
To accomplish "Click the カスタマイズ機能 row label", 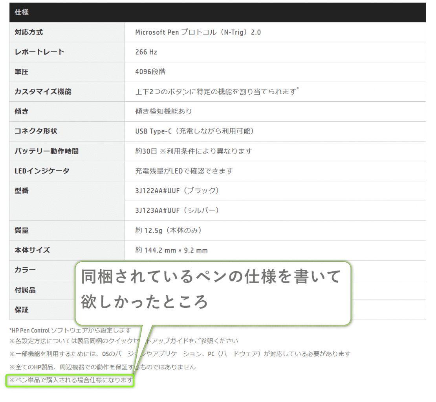I will point(43,91).
